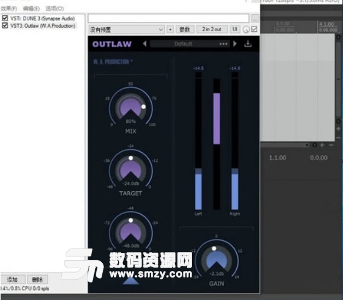Click the plus zoom icon under the arrange view
This screenshot has width=343, height=300.
coord(322,145)
